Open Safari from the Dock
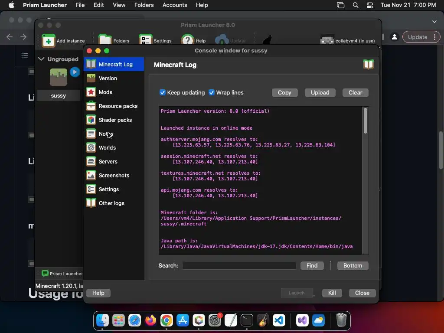Viewport: 444px width, 333px height. coord(134,320)
